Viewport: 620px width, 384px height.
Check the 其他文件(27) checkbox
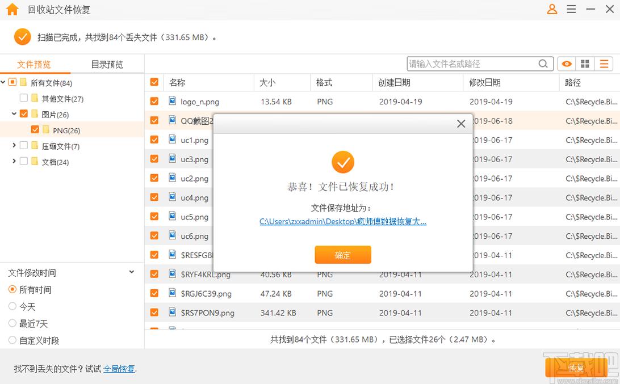pyautogui.click(x=24, y=98)
